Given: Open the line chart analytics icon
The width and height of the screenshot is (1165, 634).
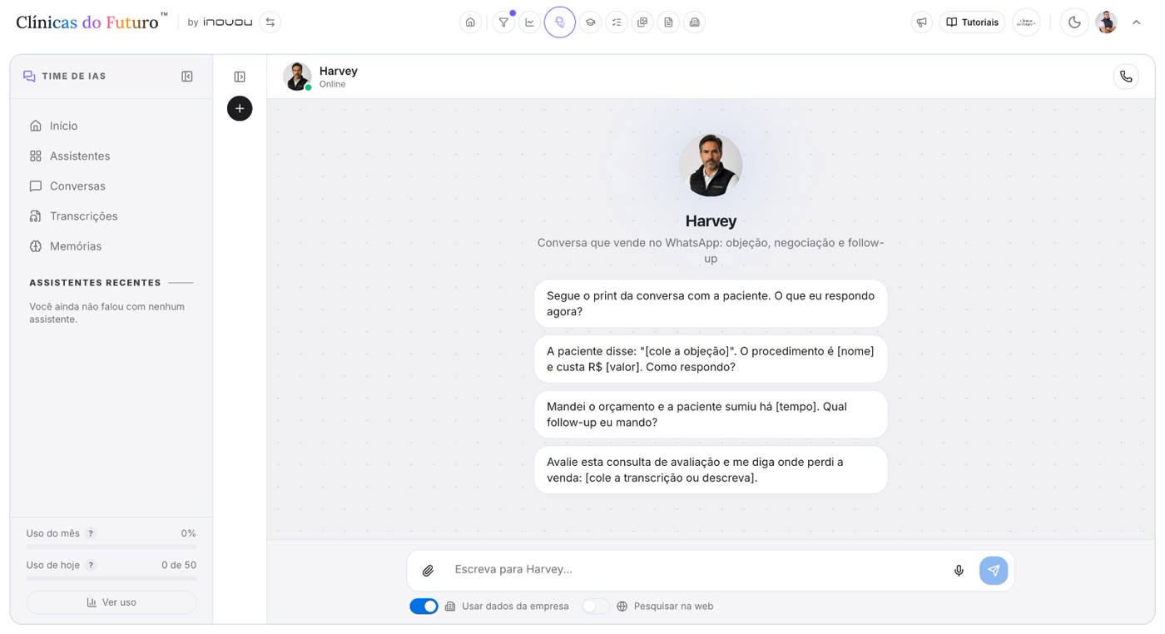Looking at the screenshot, I should [x=529, y=22].
